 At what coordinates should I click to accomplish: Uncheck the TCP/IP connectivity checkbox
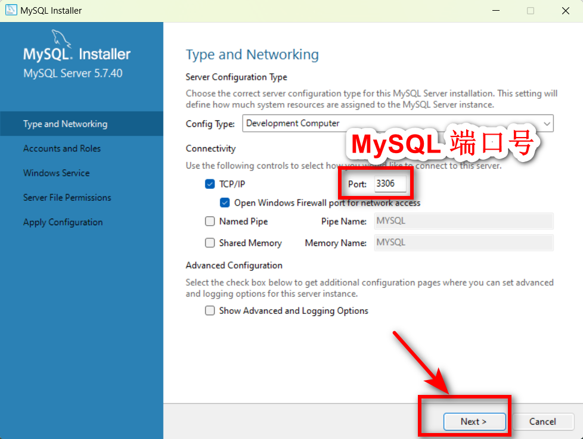click(210, 184)
